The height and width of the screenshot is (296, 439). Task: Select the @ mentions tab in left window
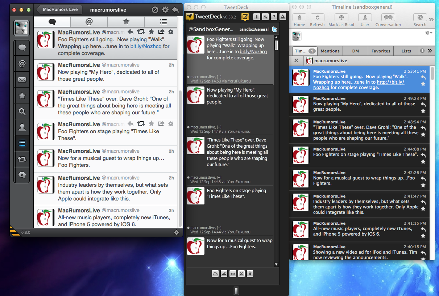click(89, 22)
